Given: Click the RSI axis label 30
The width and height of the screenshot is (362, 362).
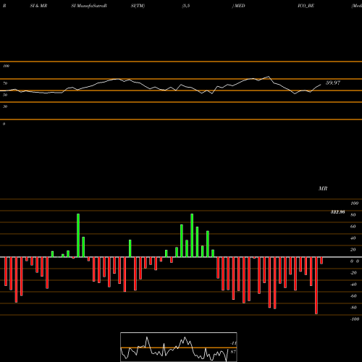Looking at the screenshot, I should click(x=5, y=106).
